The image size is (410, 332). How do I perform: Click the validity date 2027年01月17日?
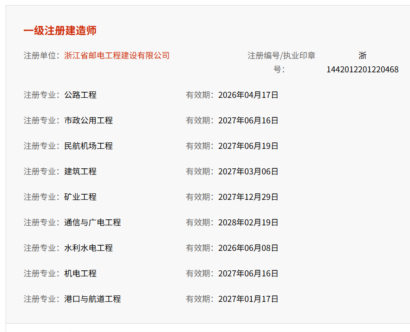pyautogui.click(x=248, y=299)
